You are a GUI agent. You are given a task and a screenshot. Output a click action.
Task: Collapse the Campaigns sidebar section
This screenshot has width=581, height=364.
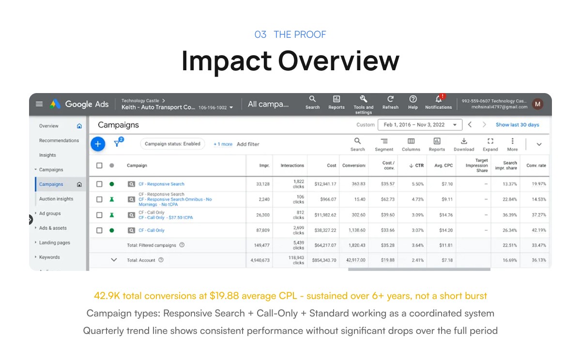(x=36, y=170)
